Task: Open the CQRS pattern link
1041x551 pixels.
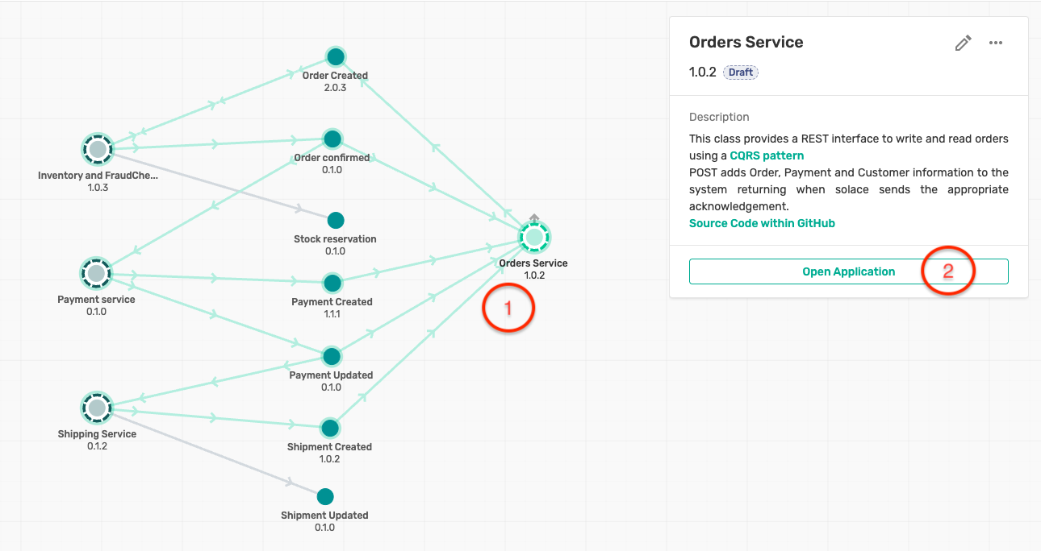Action: coord(767,155)
